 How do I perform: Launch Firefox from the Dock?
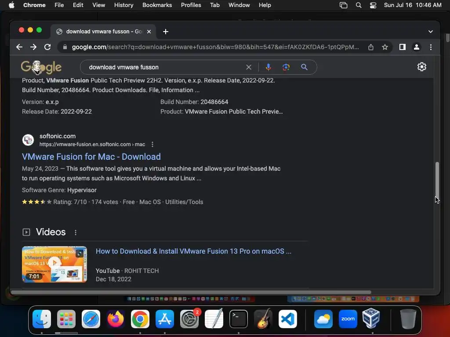tap(116, 319)
